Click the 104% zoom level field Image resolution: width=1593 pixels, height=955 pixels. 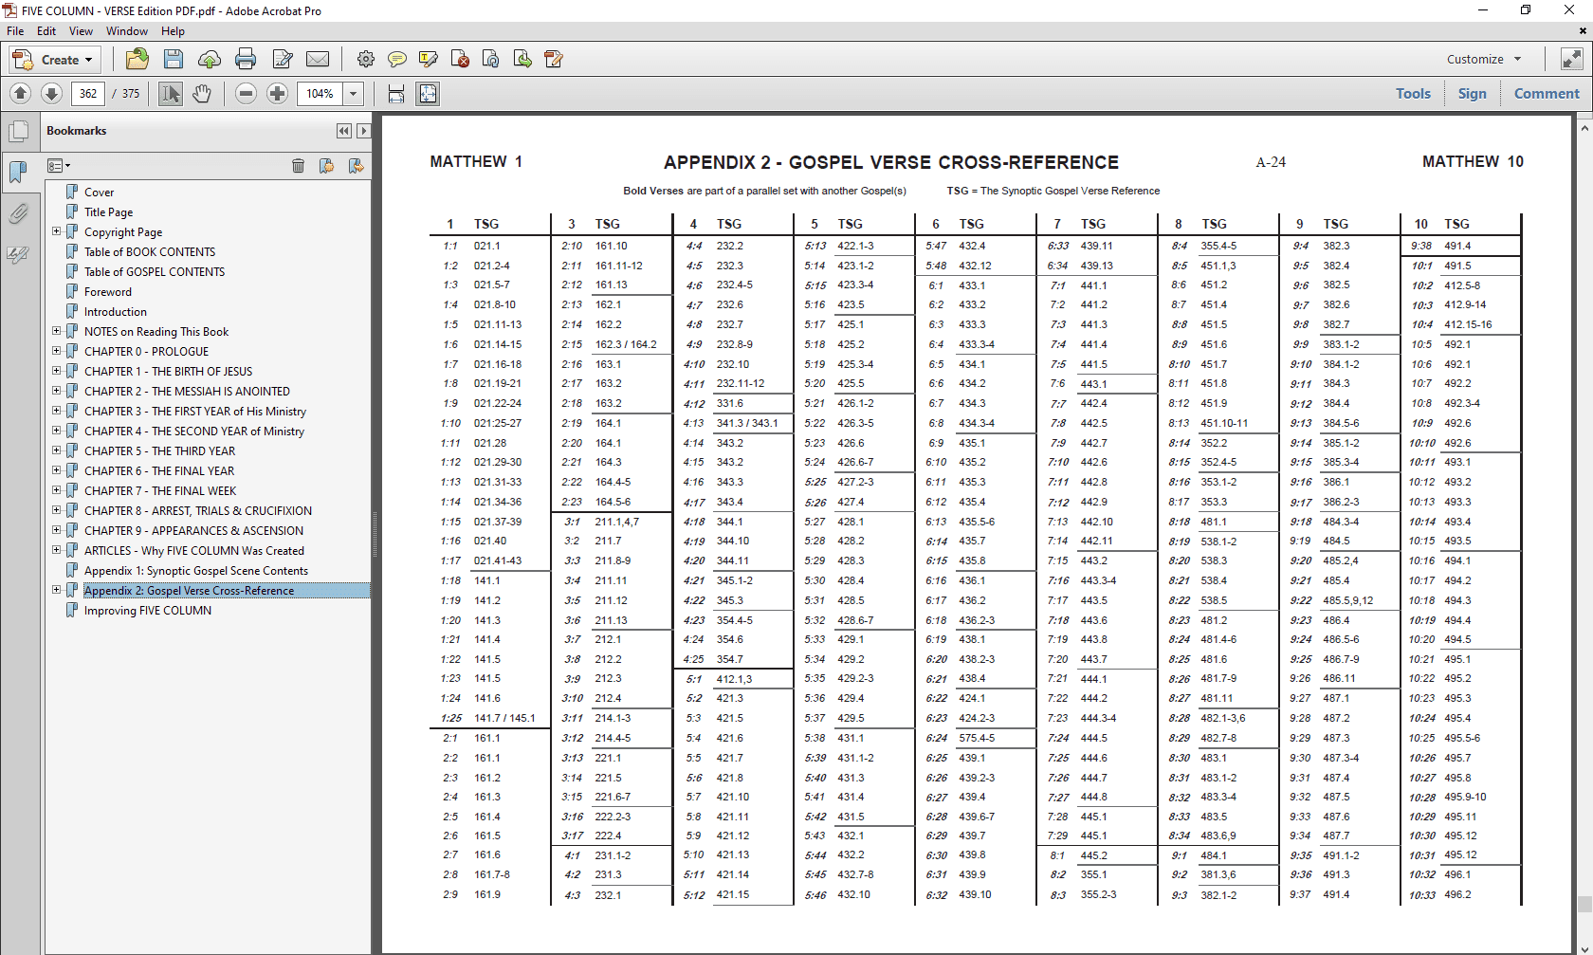coord(320,94)
